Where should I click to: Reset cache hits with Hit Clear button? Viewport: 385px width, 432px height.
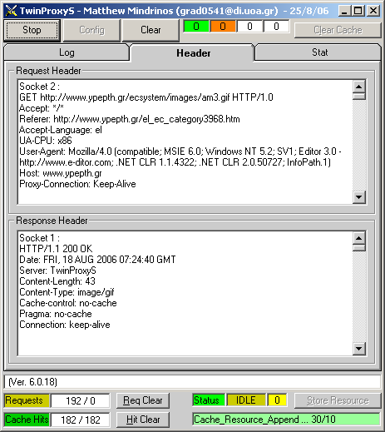click(143, 420)
